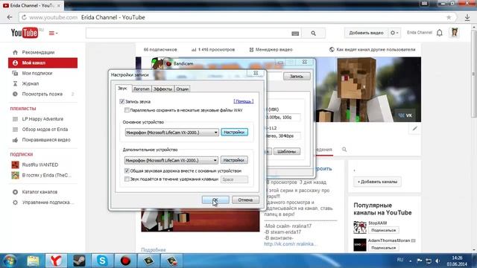Open the upload settings gear dropdown

pyautogui.click(x=394, y=33)
